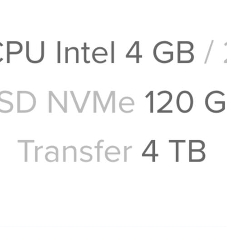Click the 4 before GB
227x227 pixels.
134,52
